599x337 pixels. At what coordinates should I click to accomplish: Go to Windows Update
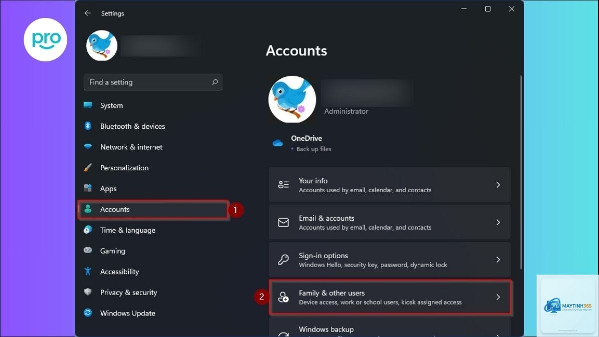pos(152,313)
